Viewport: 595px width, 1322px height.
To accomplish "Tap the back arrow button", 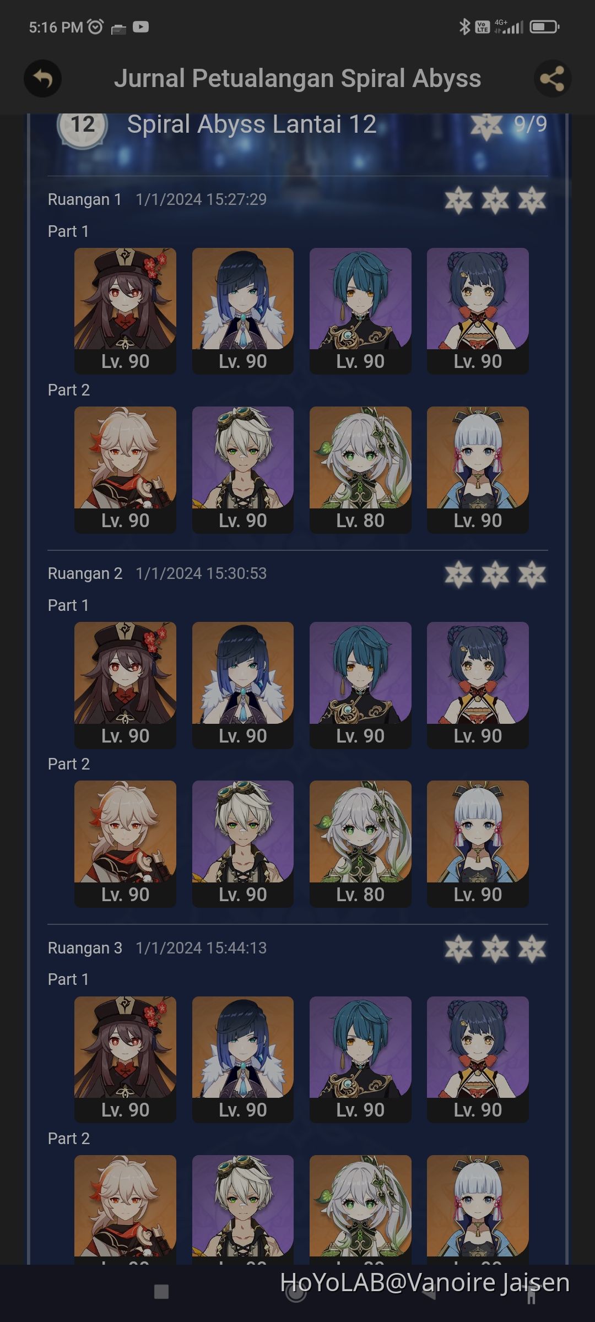I will [x=42, y=79].
